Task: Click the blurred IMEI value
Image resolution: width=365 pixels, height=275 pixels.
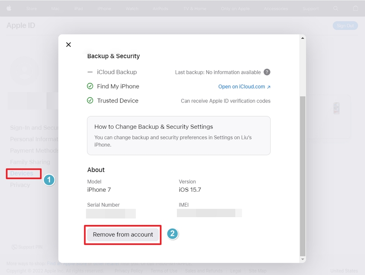Action: coord(209,213)
